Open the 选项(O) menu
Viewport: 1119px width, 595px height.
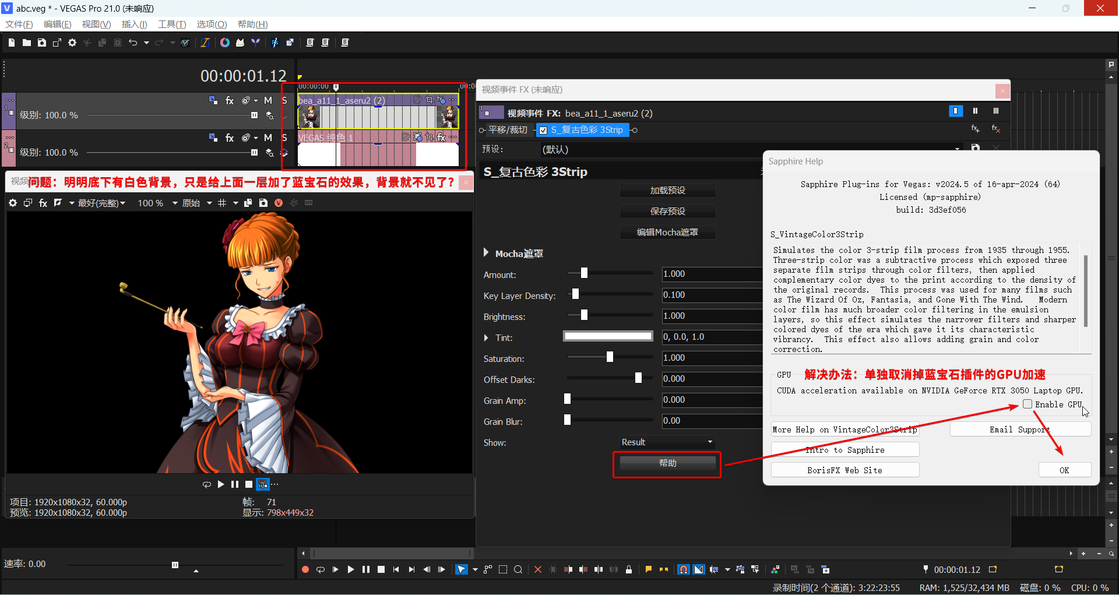(211, 24)
